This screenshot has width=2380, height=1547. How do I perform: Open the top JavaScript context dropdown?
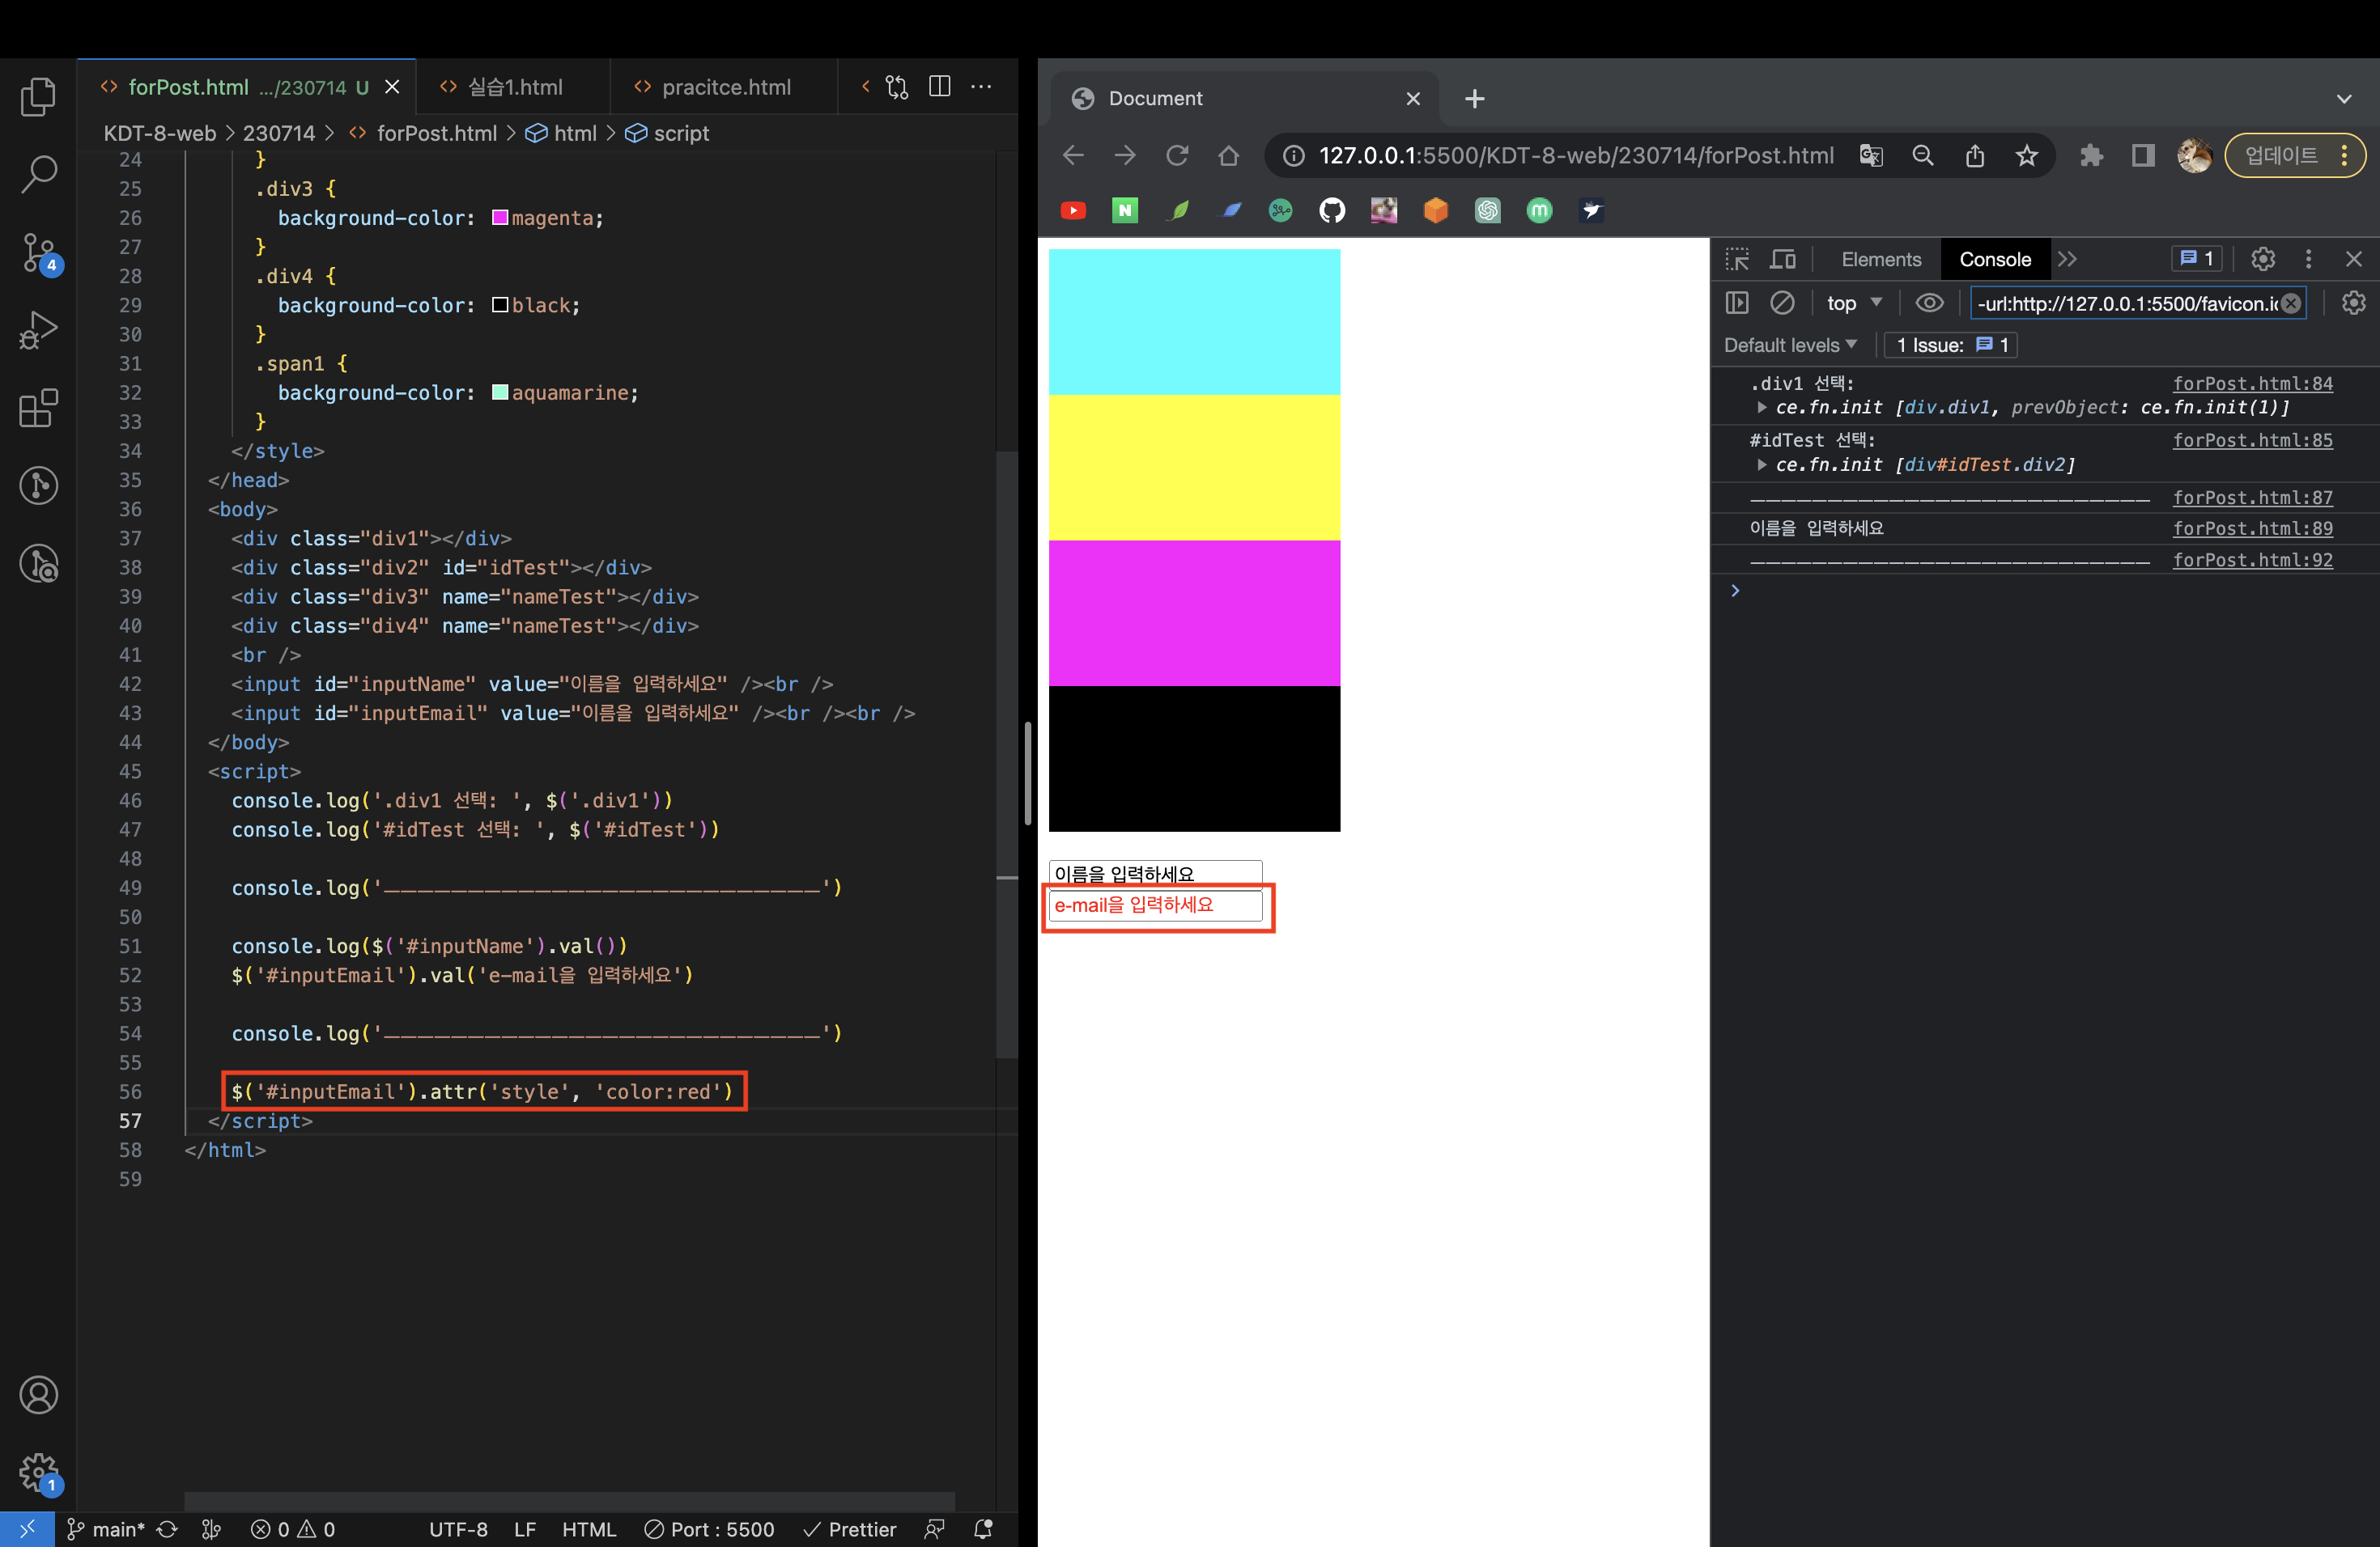[x=1854, y=303]
